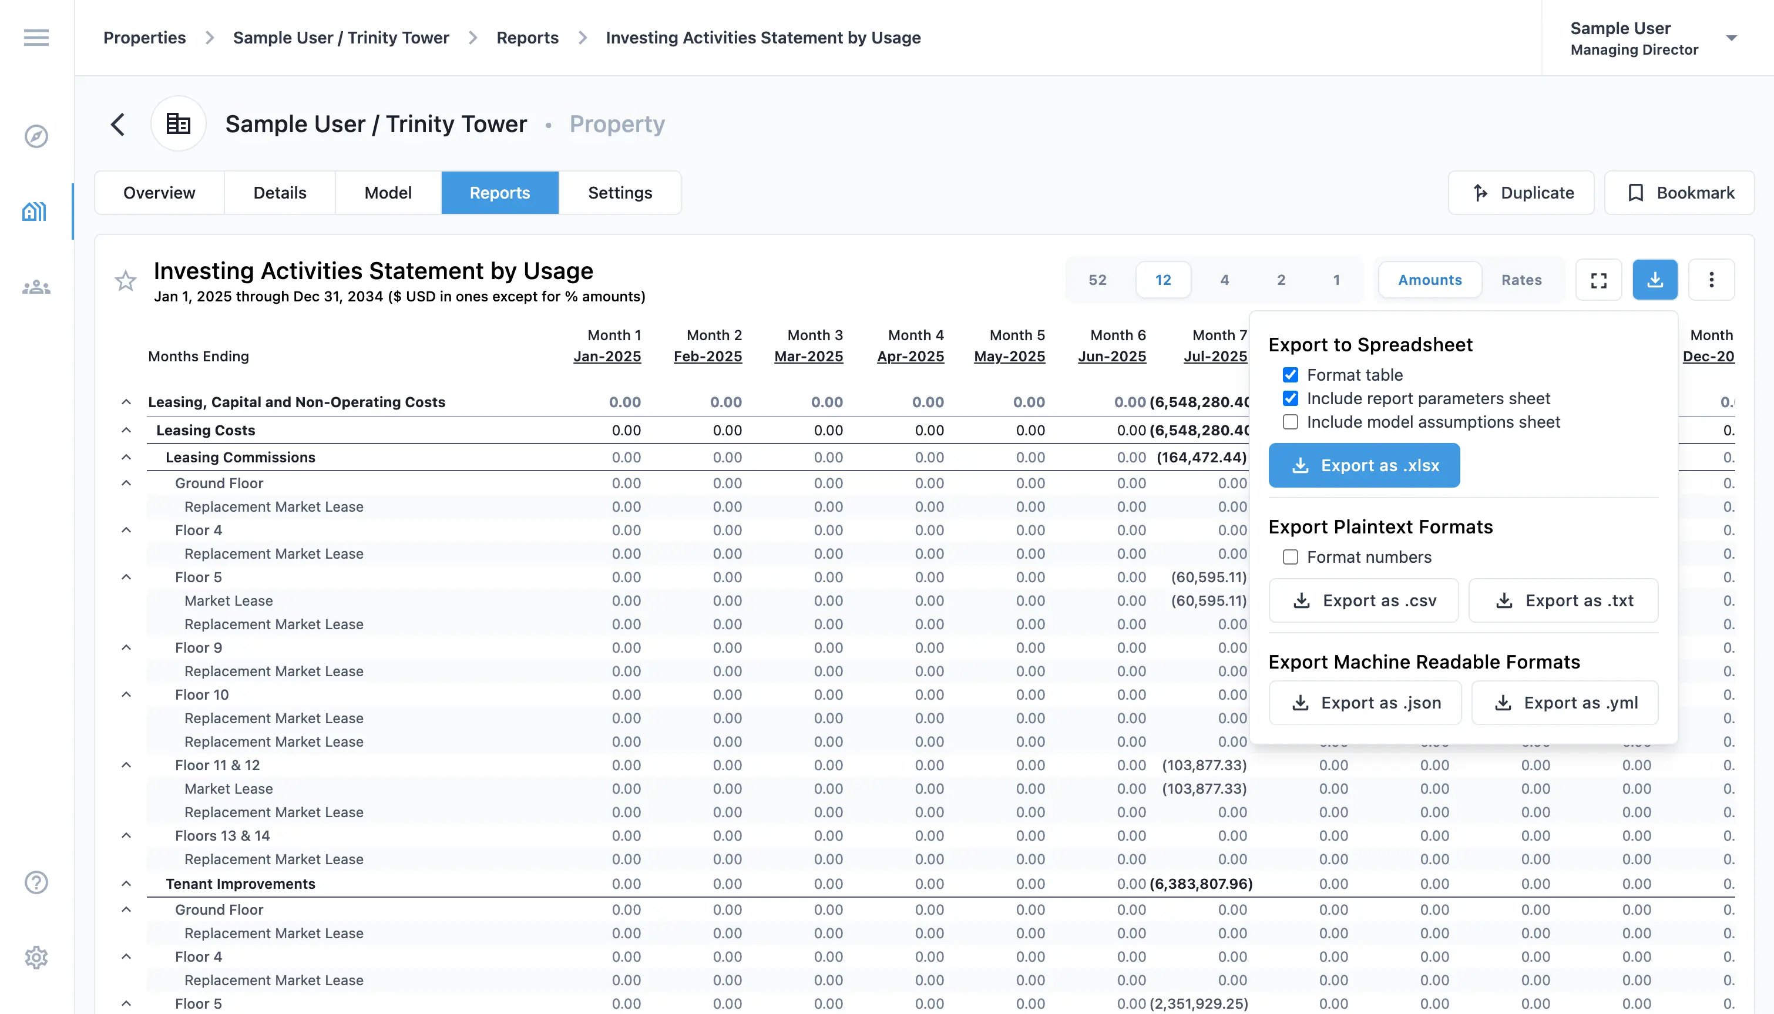1774x1014 pixels.
Task: Go back using the left arrow
Action: point(118,125)
